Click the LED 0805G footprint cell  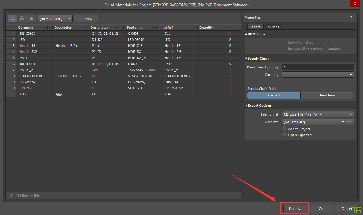[143, 40]
